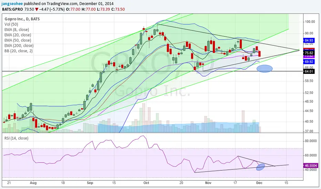Viewport: 321px width, 189px height.
Task: Click the 'Gopro Inc., D, BATS' chart title
Action: point(22,19)
